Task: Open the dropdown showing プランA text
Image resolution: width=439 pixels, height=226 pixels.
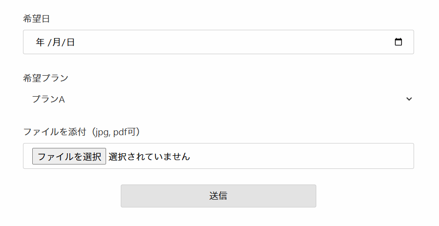Action: pos(219,99)
